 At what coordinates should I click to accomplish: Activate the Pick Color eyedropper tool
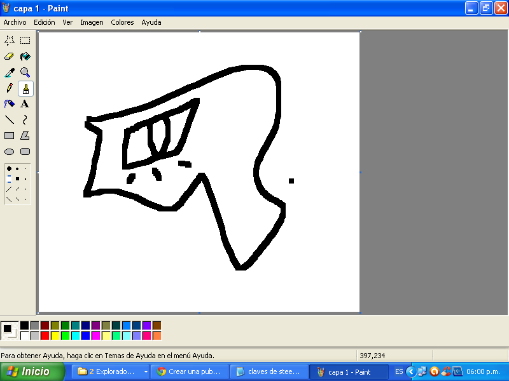10,72
